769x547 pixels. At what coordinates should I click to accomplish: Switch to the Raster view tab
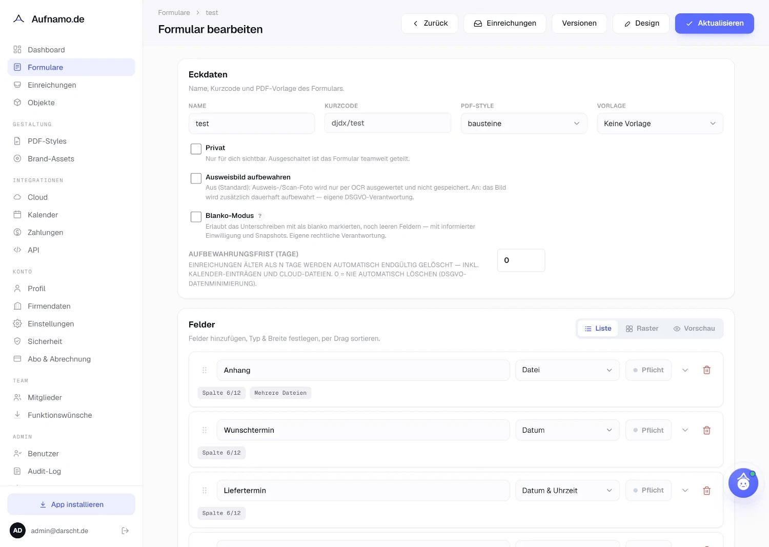point(642,329)
